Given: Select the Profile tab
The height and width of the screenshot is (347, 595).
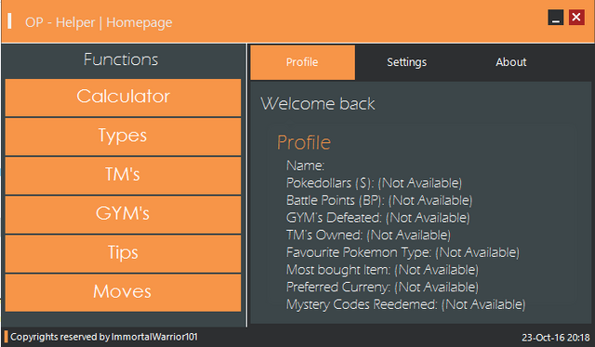Looking at the screenshot, I should pos(302,62).
